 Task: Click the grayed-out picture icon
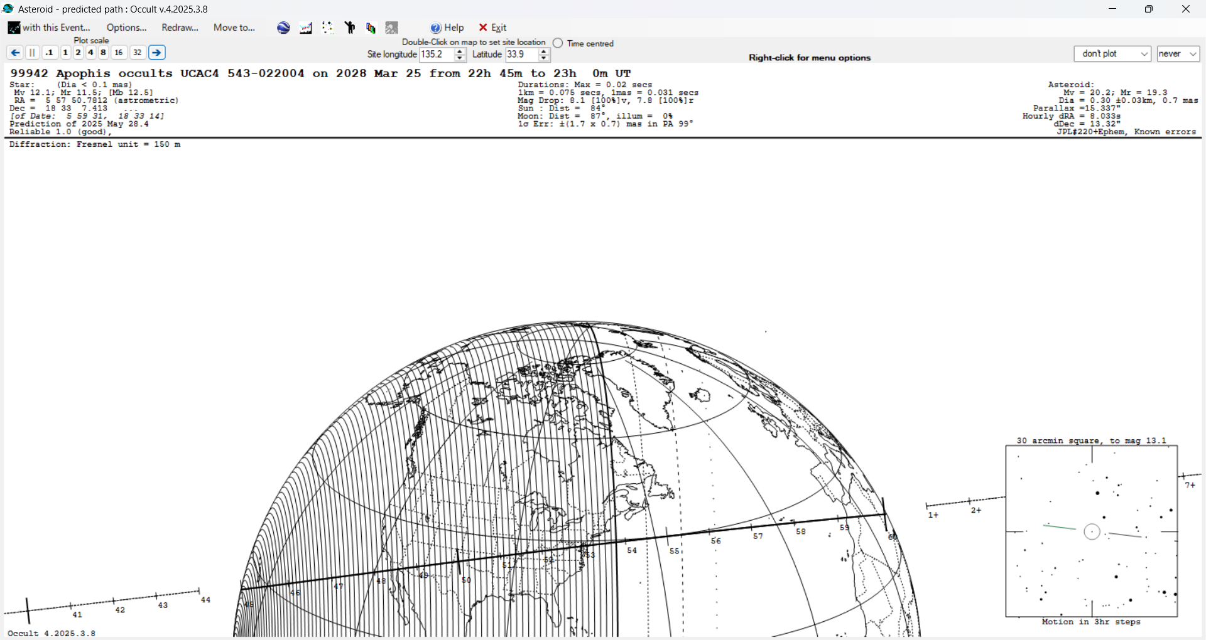coord(392,28)
